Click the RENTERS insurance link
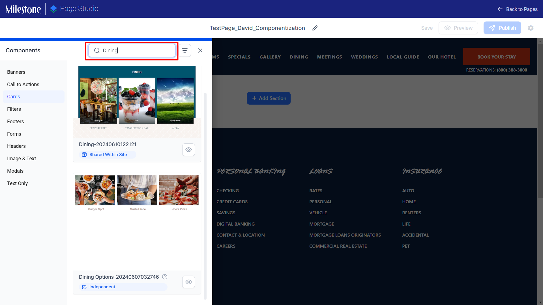The width and height of the screenshot is (543, 305). click(411, 213)
